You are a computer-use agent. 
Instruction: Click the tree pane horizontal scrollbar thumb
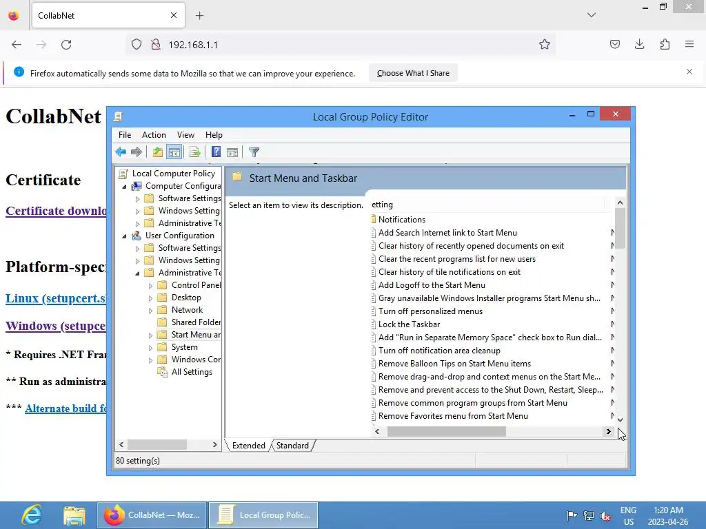pyautogui.click(x=157, y=445)
